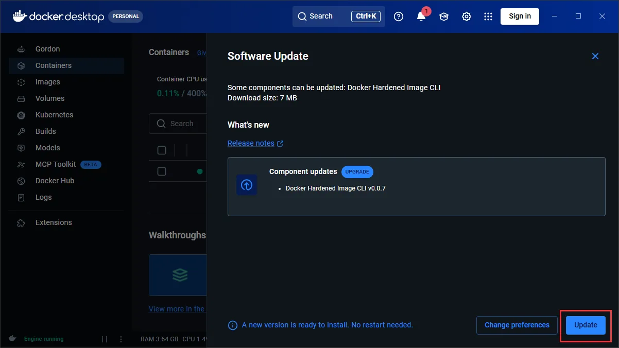The image size is (619, 348).
Task: Click the Kubernetes wheel icon in sidebar
Action: coord(21,115)
